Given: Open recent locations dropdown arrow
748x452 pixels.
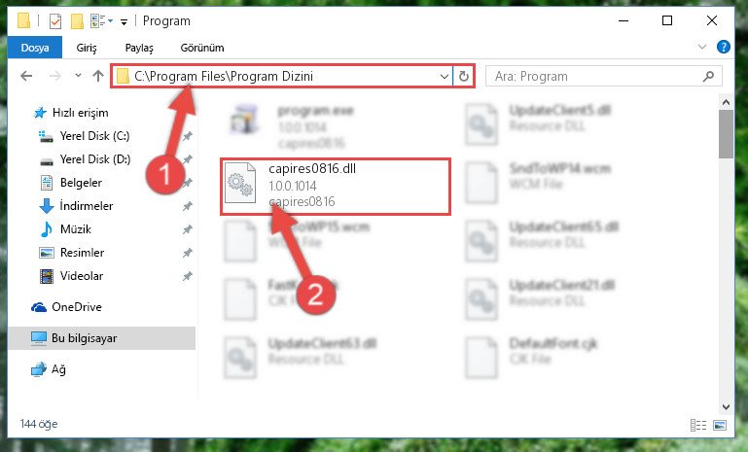Looking at the screenshot, I should [x=78, y=76].
